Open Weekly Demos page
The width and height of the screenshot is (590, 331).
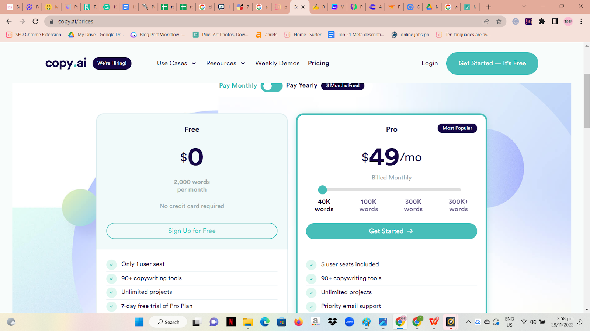(x=277, y=63)
